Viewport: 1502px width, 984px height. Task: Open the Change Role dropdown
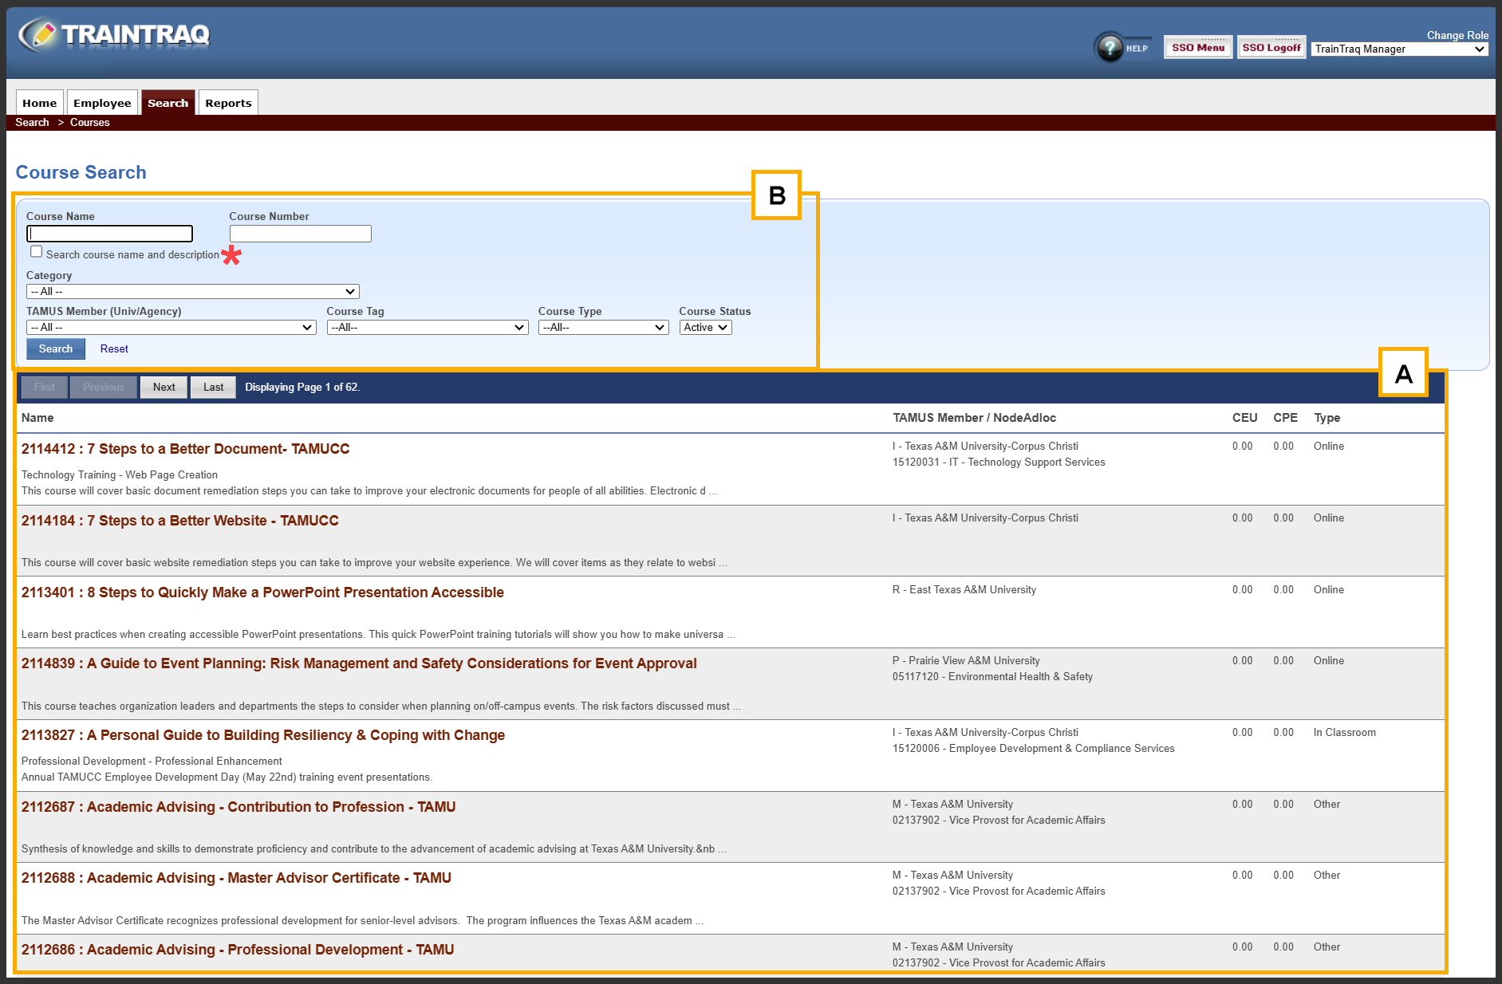click(x=1399, y=49)
